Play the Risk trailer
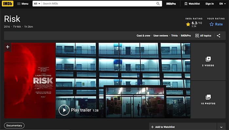The height and width of the screenshot is (130, 229). pos(64,110)
